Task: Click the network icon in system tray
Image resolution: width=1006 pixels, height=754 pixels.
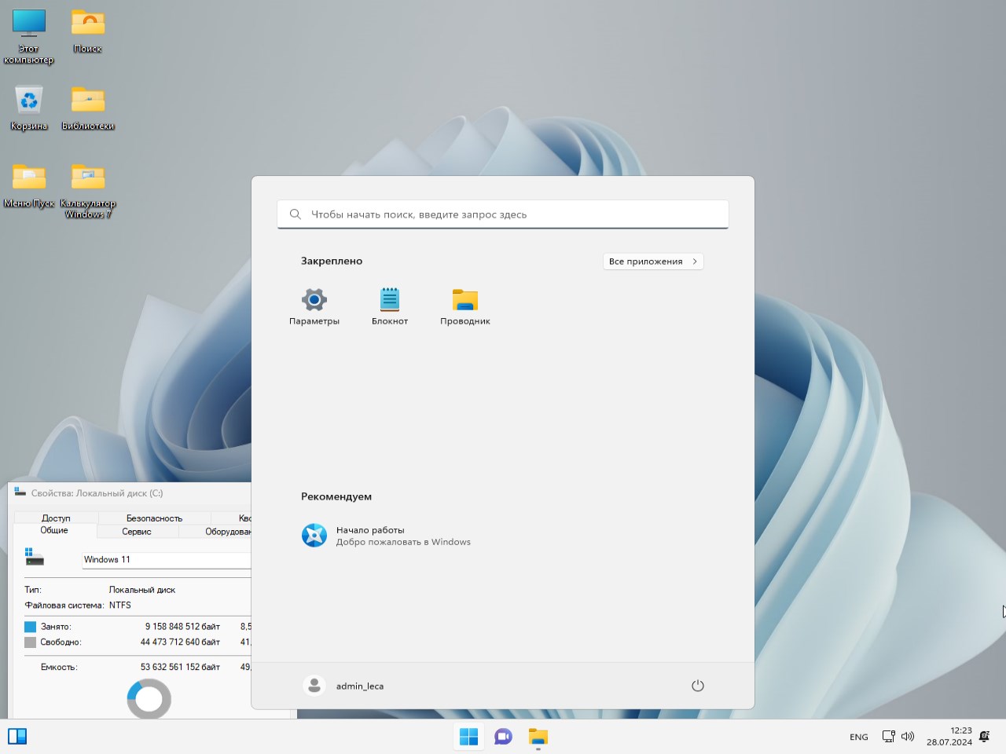Action: click(888, 737)
